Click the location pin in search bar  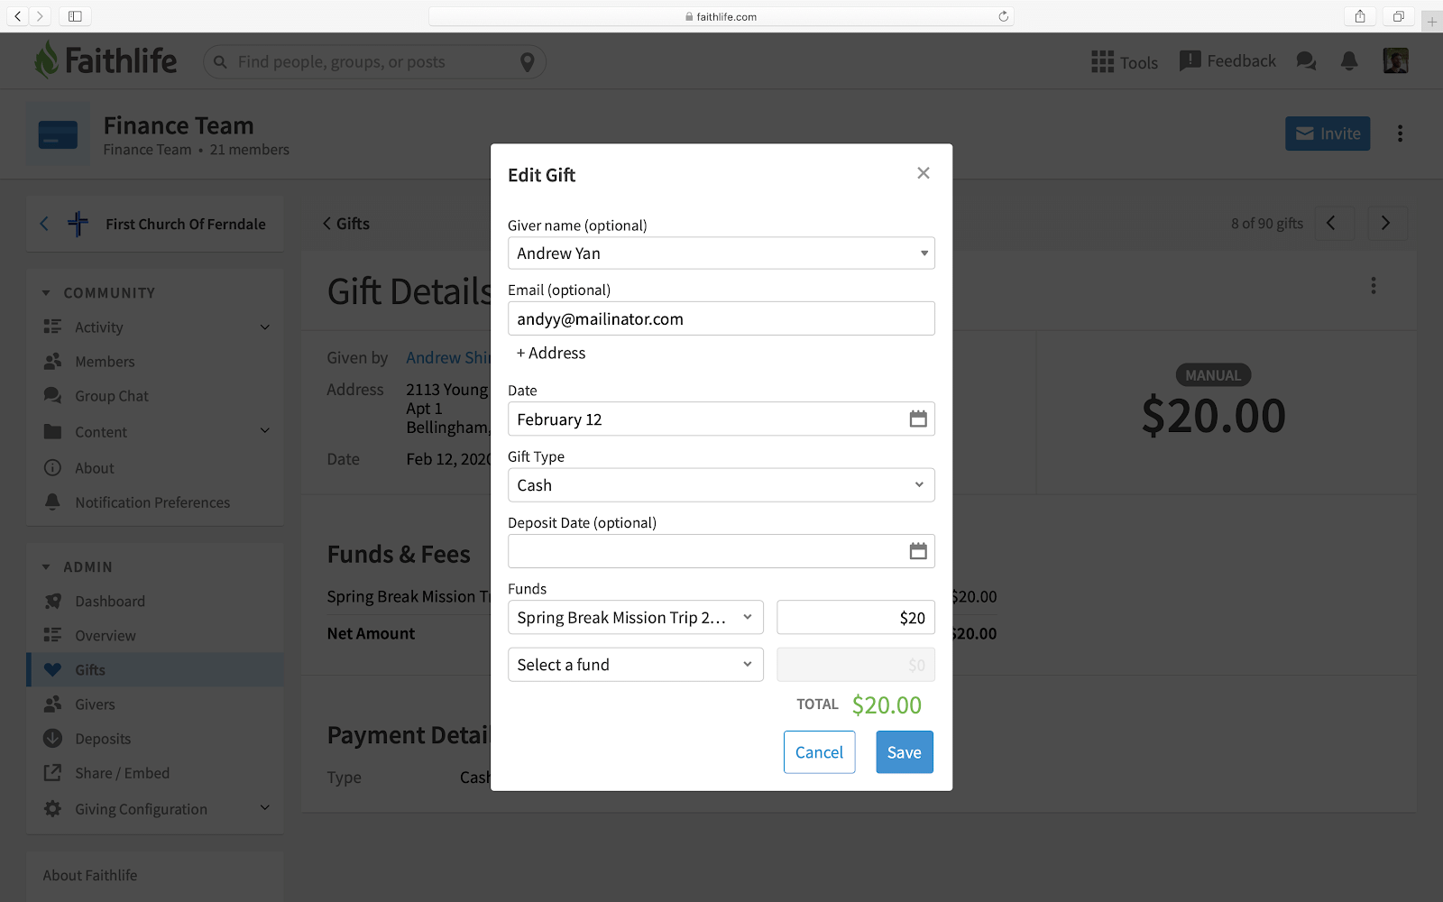click(528, 62)
